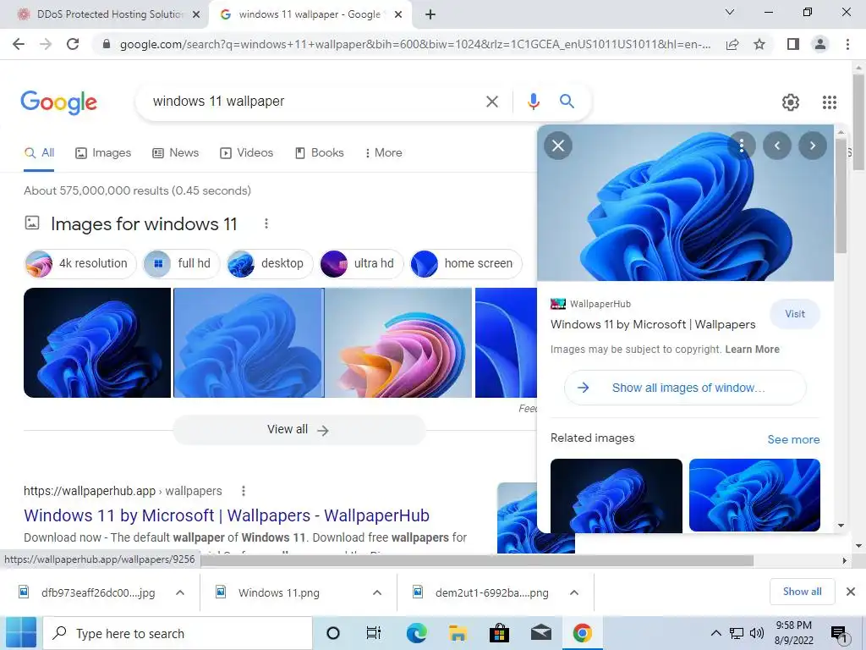Screen dimensions: 866x650
Task: Open Microsoft Store from taskbar
Action: [499, 633]
